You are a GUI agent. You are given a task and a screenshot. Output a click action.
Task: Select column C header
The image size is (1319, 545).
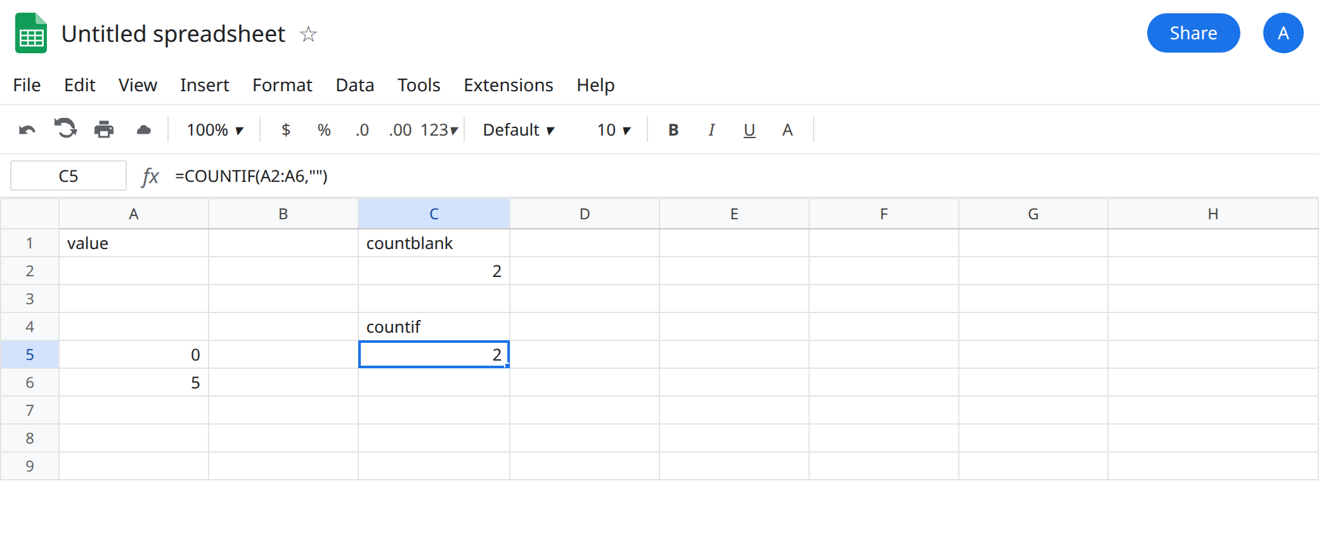[x=434, y=214]
